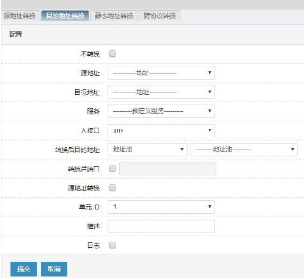
Task: Click the 服务 field label
Action: click(x=93, y=112)
